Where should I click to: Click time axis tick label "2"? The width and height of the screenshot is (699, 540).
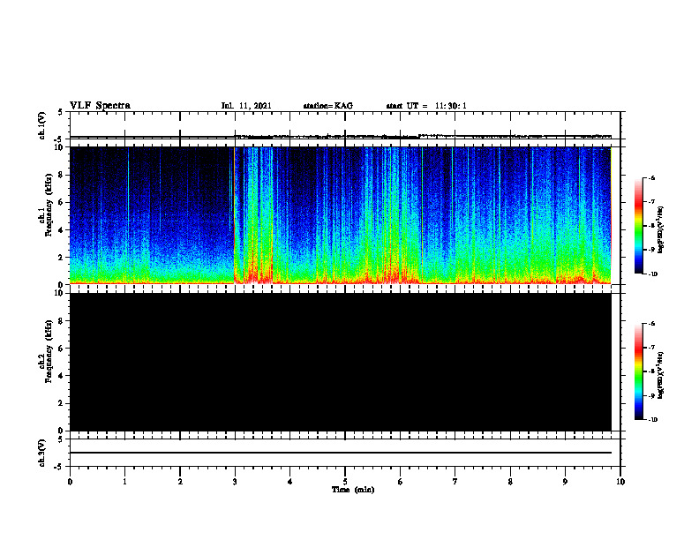tap(180, 482)
